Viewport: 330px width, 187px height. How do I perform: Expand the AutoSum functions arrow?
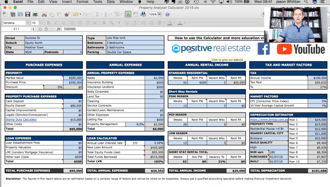point(101,14)
